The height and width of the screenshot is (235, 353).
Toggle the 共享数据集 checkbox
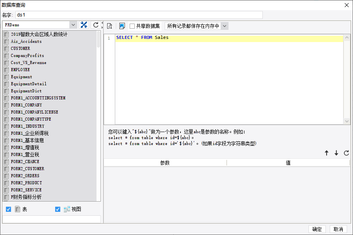click(x=132, y=26)
